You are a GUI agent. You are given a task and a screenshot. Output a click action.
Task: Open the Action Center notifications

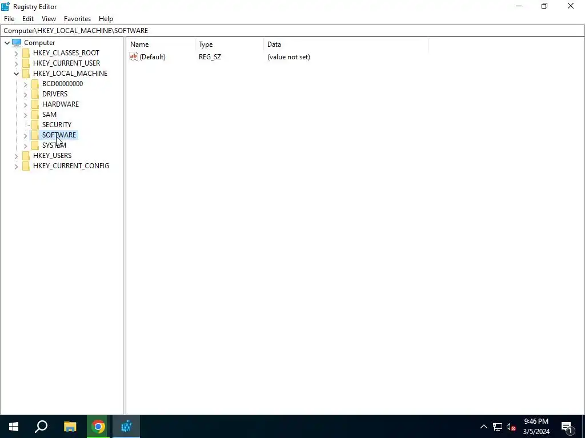(x=567, y=427)
